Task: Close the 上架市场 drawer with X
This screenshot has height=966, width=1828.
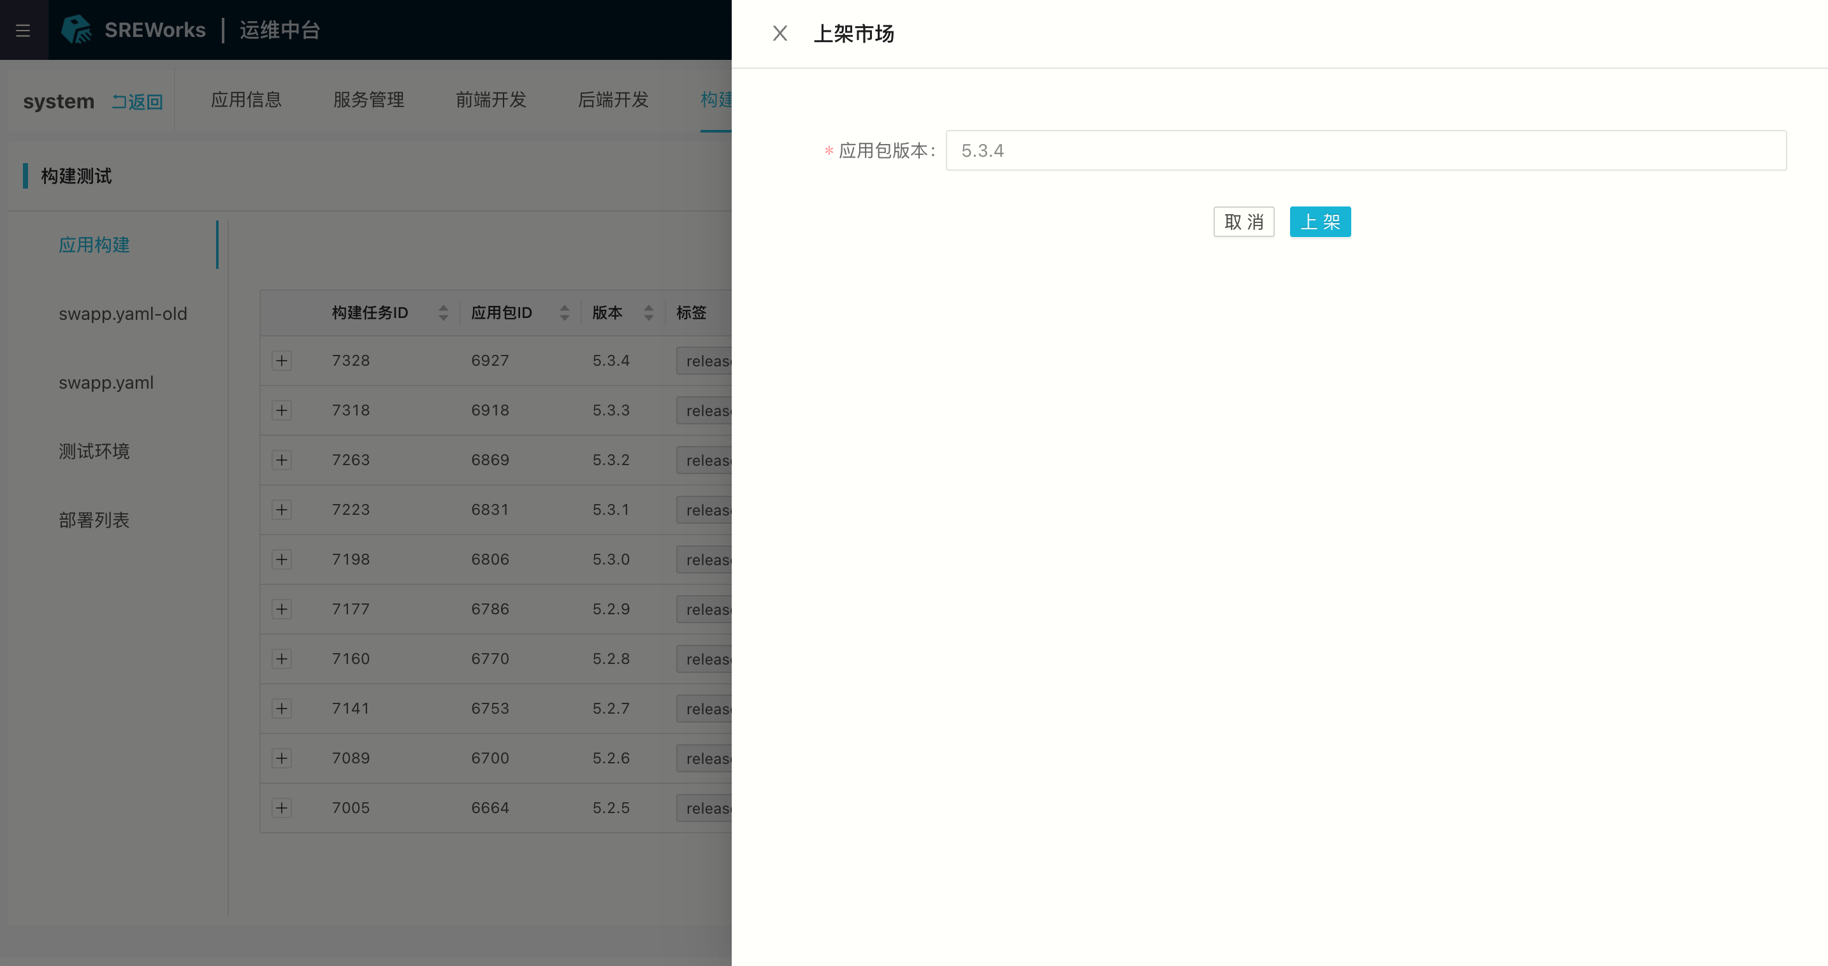Action: click(779, 33)
